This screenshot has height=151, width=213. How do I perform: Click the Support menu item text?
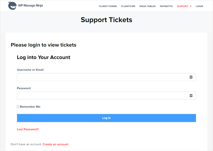pos(183,6)
